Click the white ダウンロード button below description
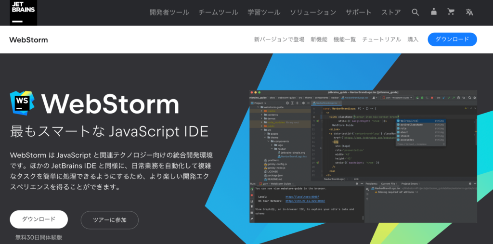Viewport: 493px width, 244px height. (x=39, y=219)
